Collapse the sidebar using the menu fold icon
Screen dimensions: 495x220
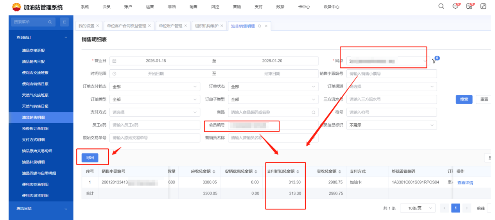65,22
